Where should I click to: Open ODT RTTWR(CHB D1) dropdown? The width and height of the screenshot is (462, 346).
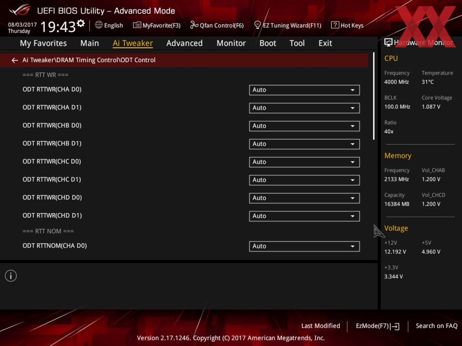[304, 144]
